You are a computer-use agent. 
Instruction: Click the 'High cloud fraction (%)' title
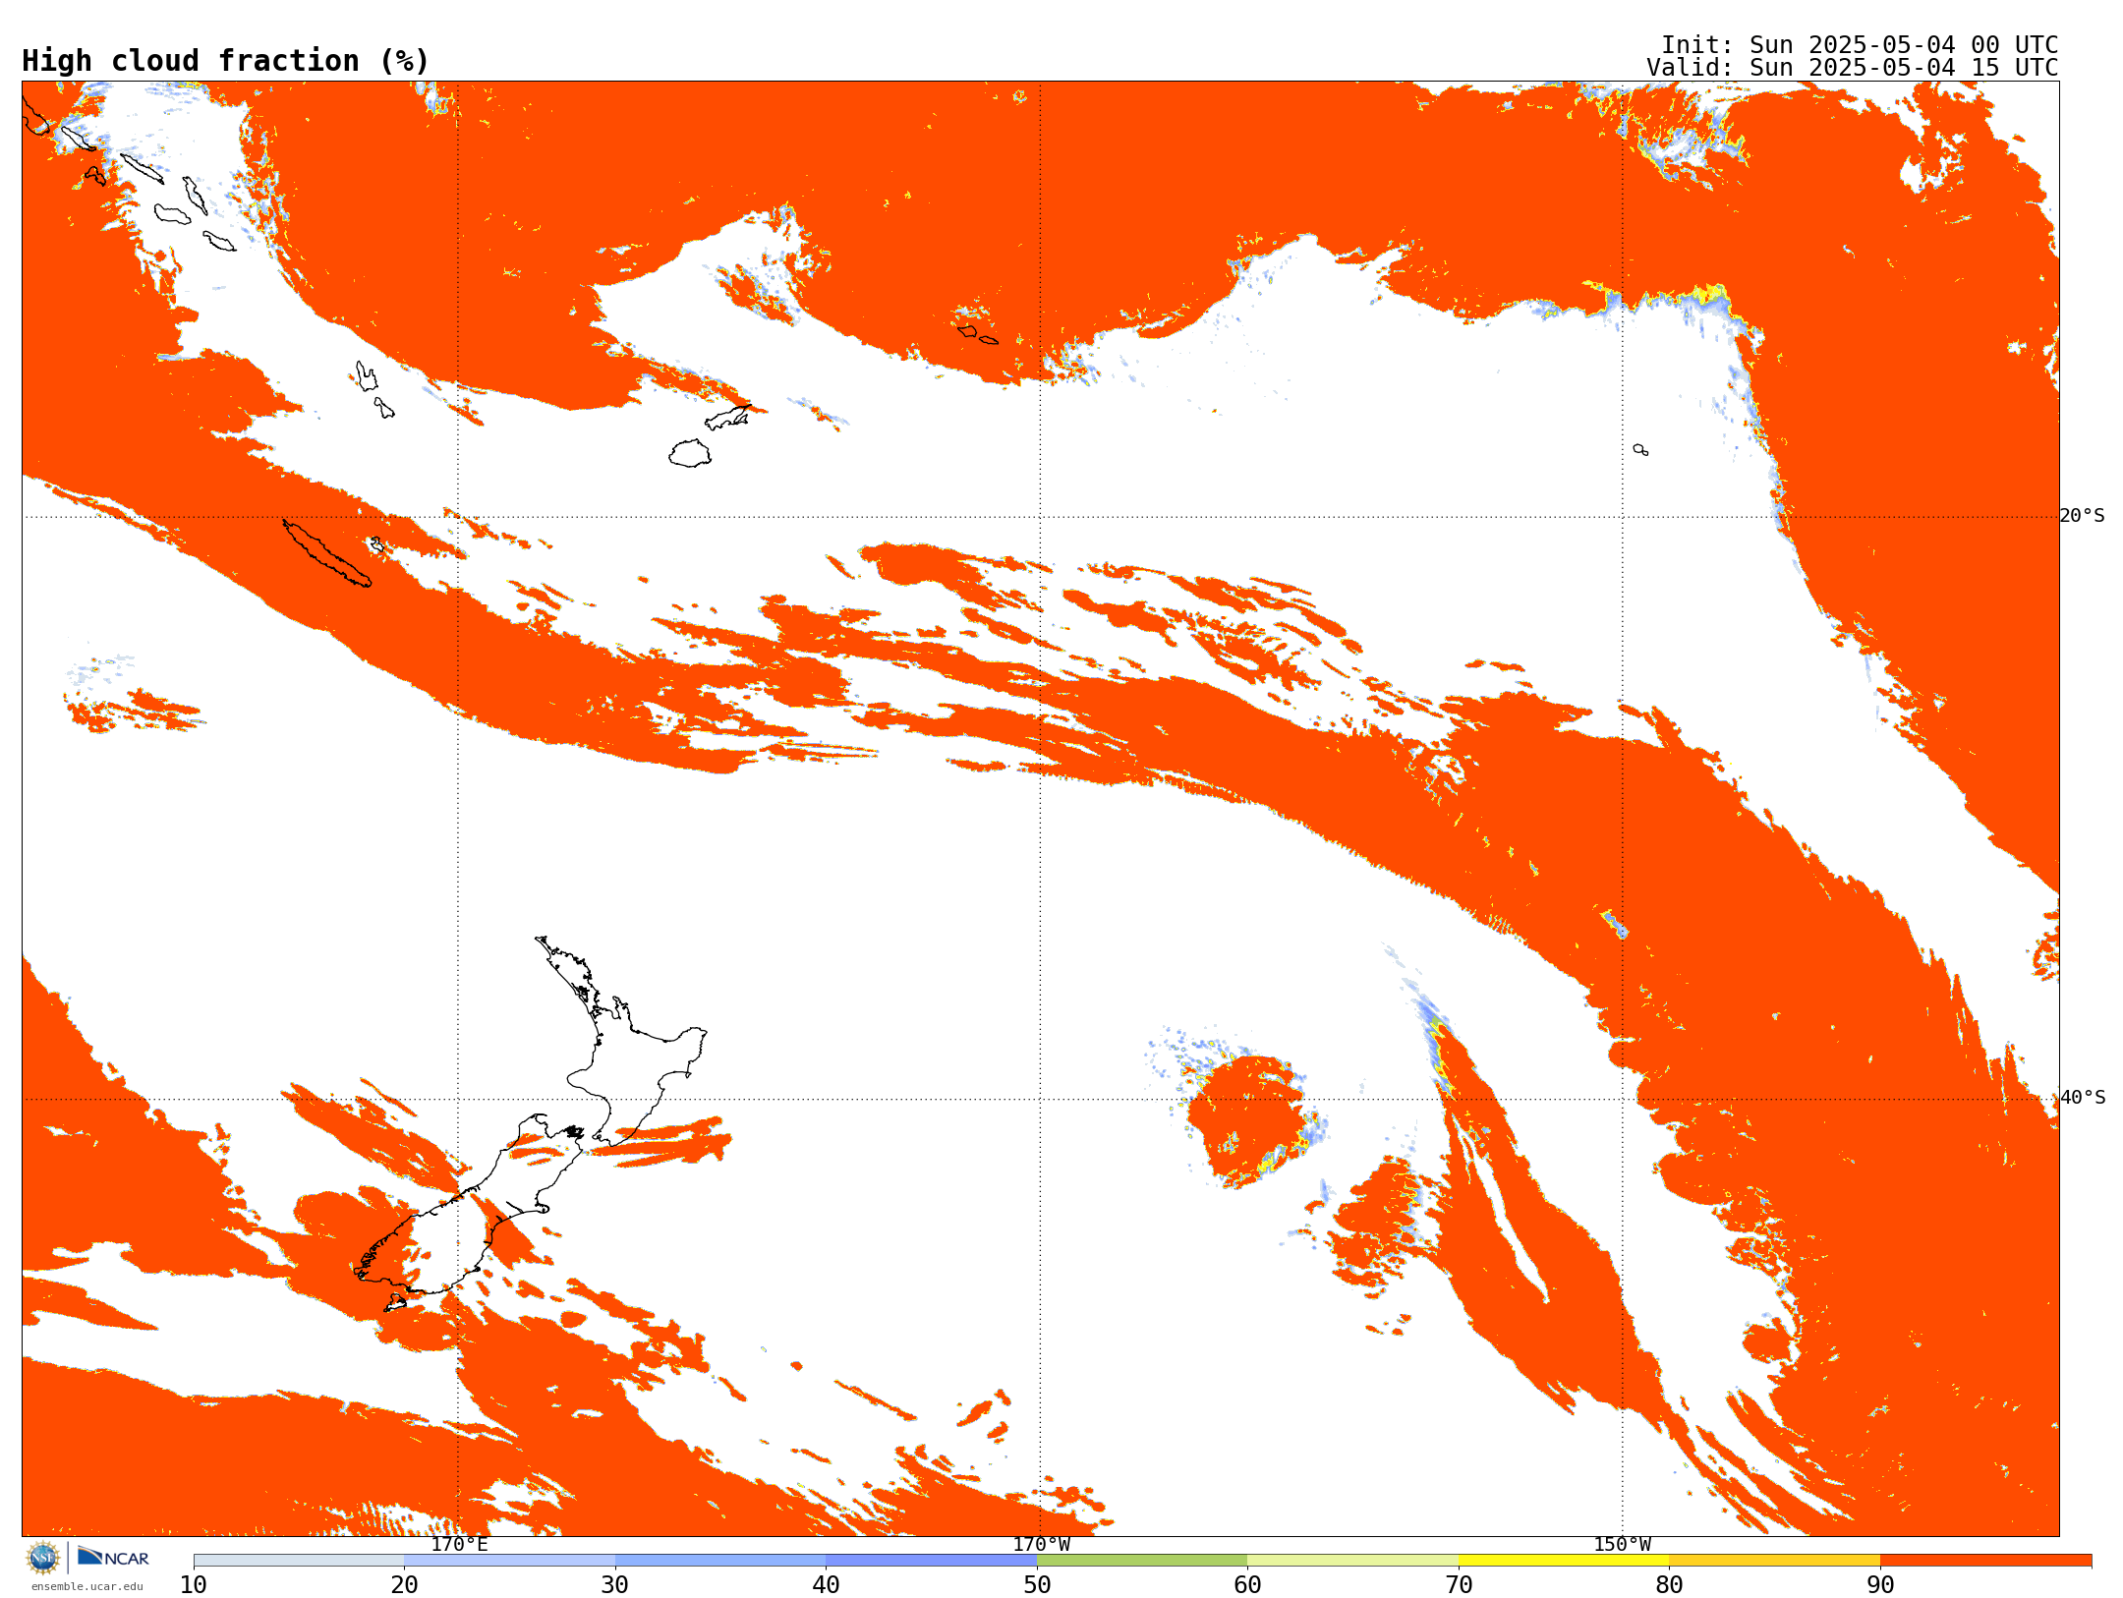225,61
